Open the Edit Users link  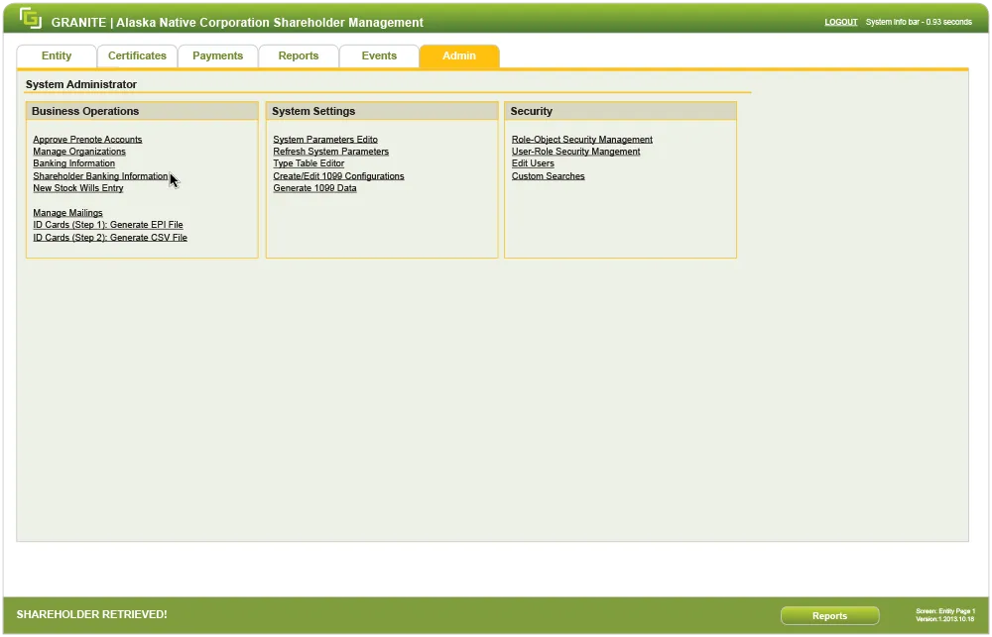533,163
